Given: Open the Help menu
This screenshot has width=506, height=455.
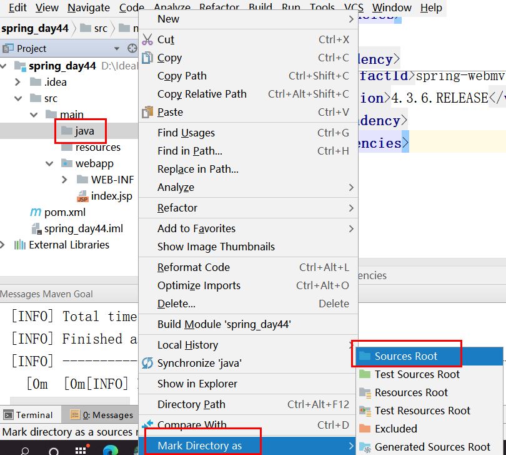Looking at the screenshot, I should click(431, 7).
